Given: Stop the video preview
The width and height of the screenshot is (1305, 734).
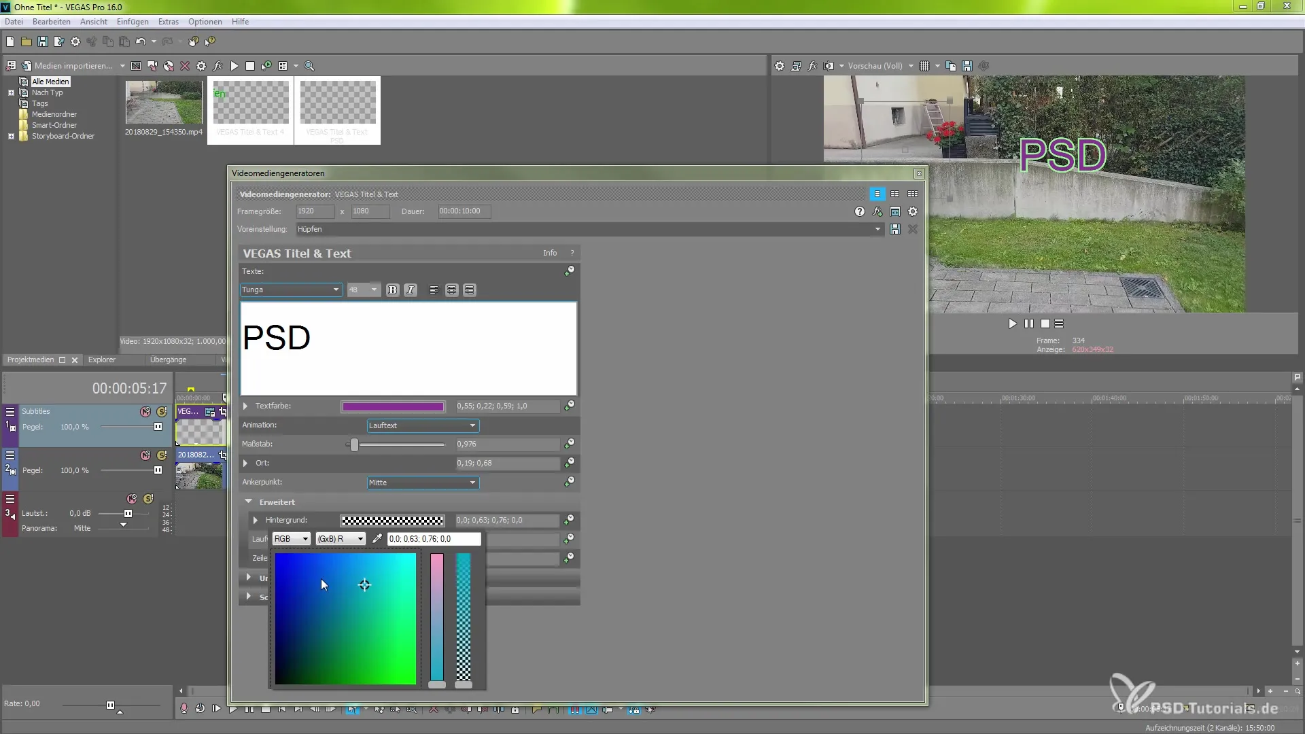Looking at the screenshot, I should pos(1045,324).
